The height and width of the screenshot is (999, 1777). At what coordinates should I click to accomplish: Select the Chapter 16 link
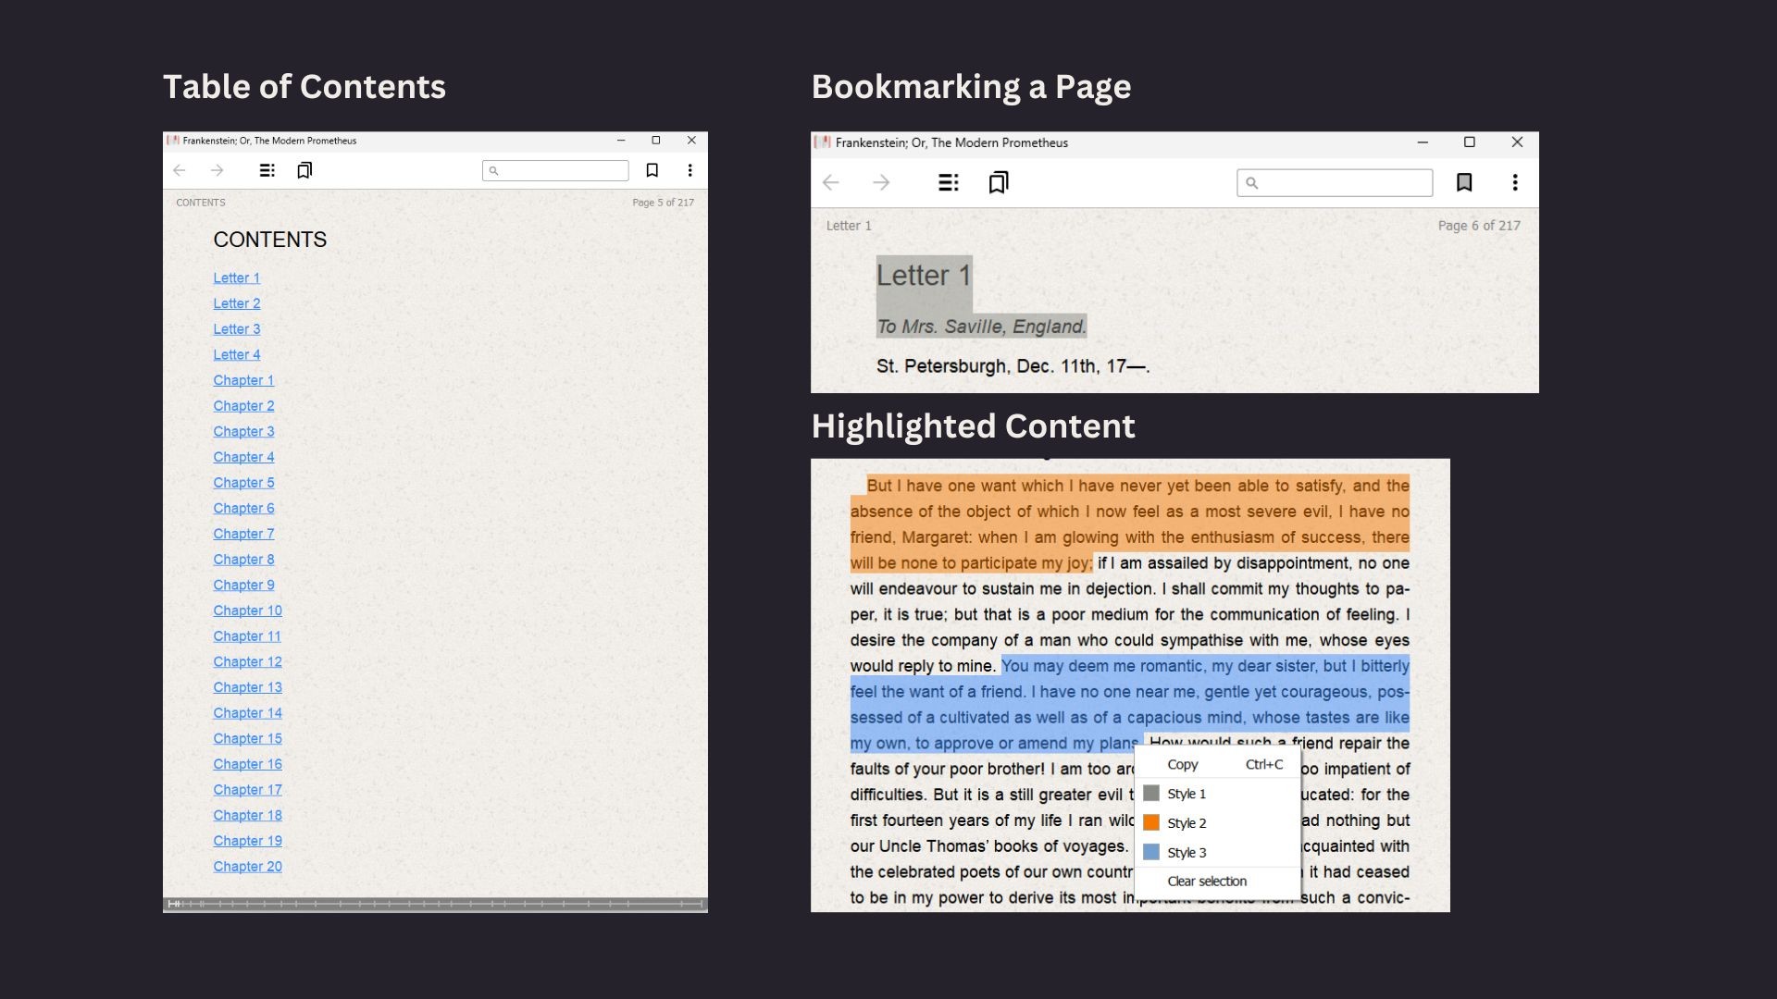247,764
